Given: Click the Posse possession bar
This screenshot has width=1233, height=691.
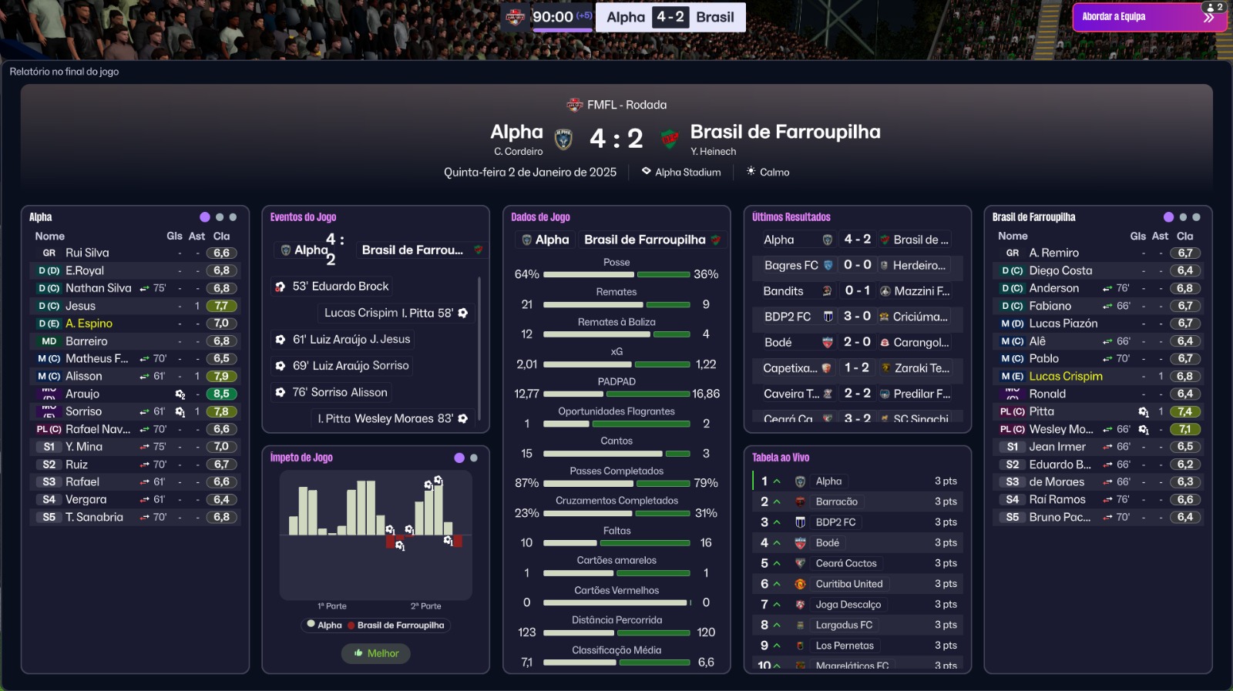Looking at the screenshot, I should click(616, 274).
